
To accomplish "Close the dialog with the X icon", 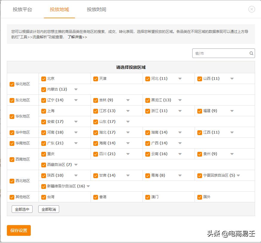I will click(x=251, y=9).
